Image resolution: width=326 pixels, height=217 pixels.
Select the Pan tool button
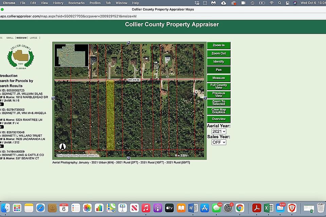pos(218,70)
